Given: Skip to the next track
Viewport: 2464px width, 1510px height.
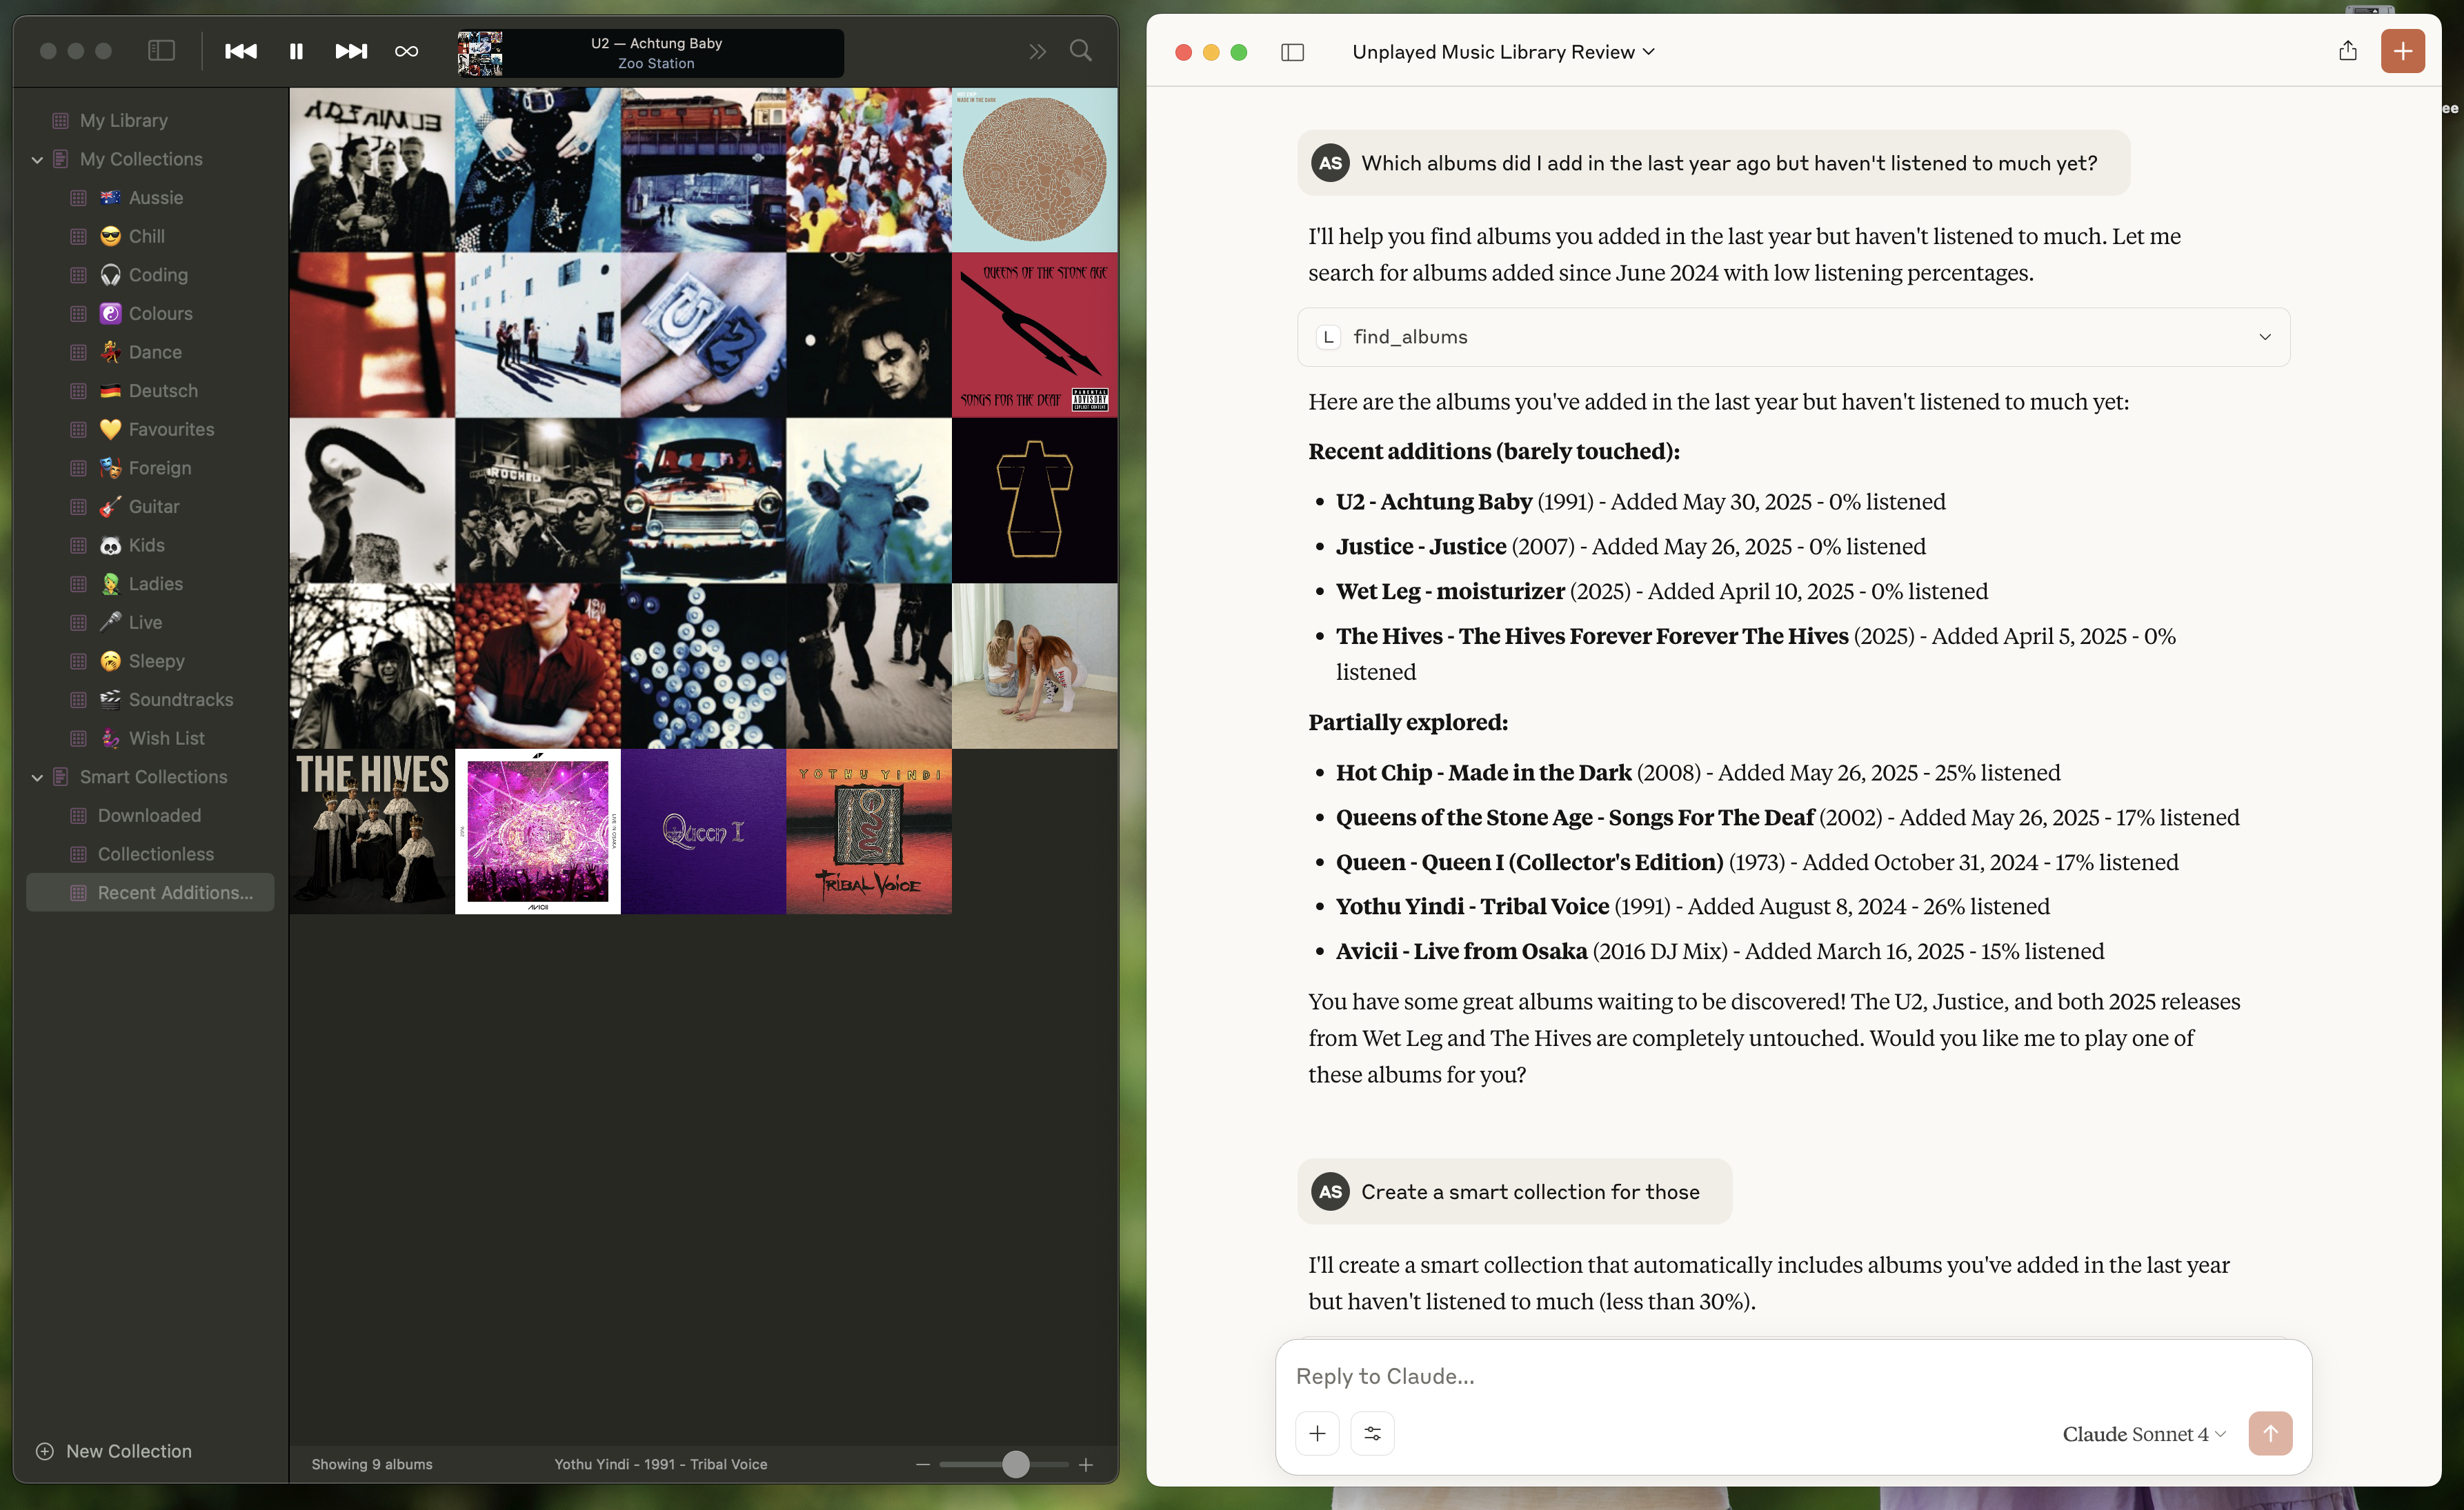Looking at the screenshot, I should coord(351,51).
